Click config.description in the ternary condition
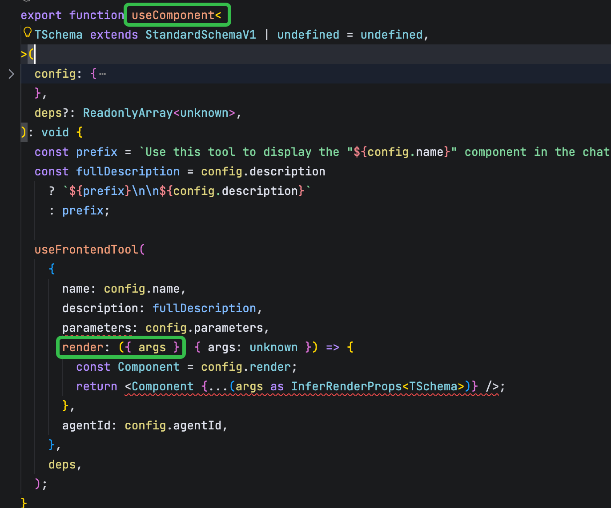The width and height of the screenshot is (611, 508). [x=263, y=171]
